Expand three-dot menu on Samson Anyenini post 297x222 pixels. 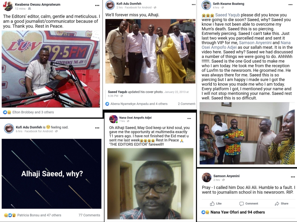click(293, 177)
